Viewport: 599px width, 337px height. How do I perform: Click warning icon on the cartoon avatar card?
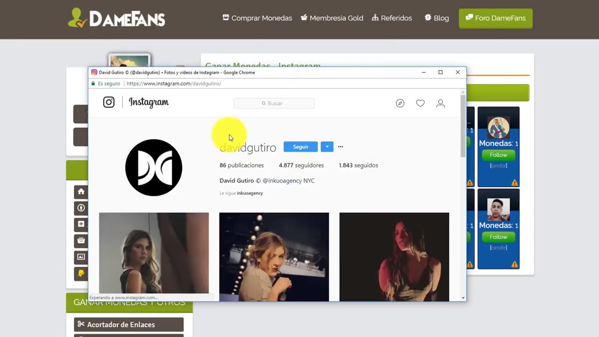click(514, 183)
